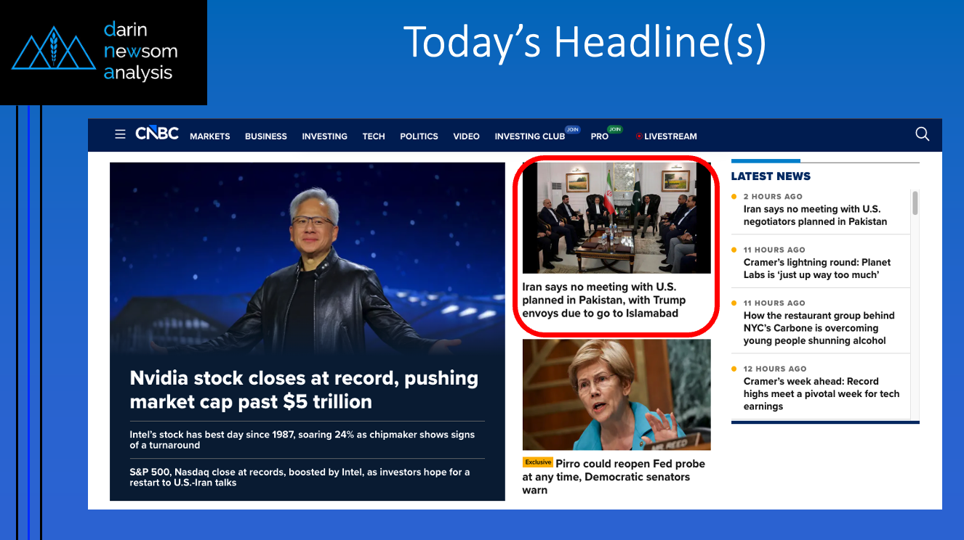Open Cramer's lightning round Planet Labs story
Screen dimensions: 964x540
(816, 269)
